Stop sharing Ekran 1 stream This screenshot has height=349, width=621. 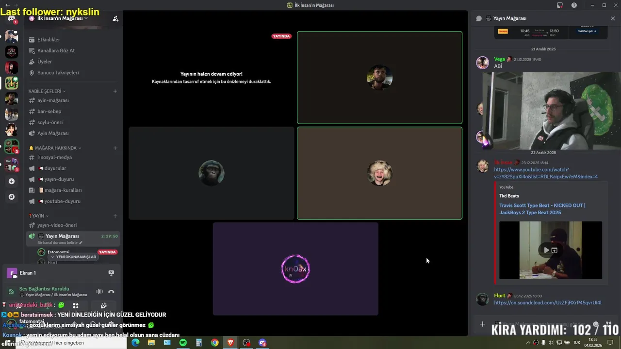coord(111,273)
